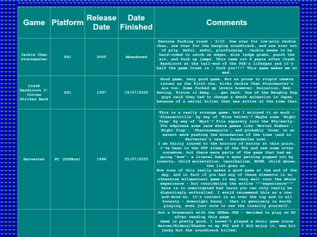Click the 'PC (DOSBox)' platform cell
Screen dimensions: 317x237
(68, 159)
